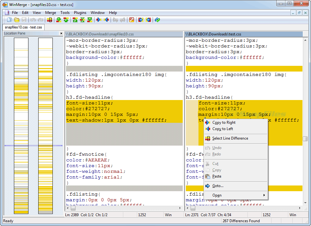Screen dimensions: 311x226
Task: Click the Open folder toolbar icon
Action: coord(17,20)
